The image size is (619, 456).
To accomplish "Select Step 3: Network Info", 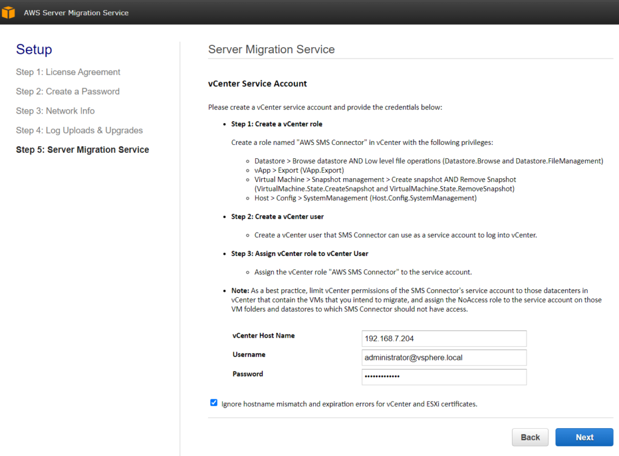I will point(55,111).
